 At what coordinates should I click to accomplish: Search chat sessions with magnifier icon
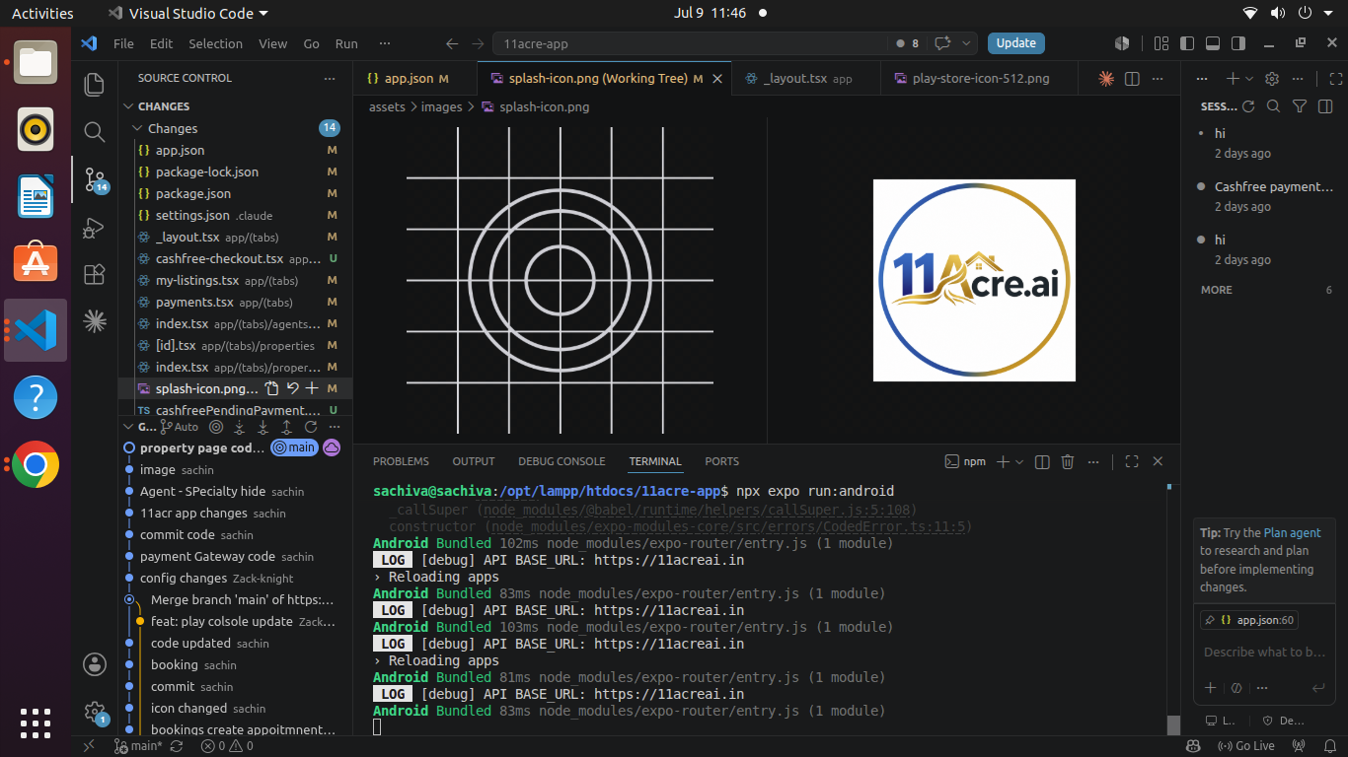click(x=1274, y=106)
